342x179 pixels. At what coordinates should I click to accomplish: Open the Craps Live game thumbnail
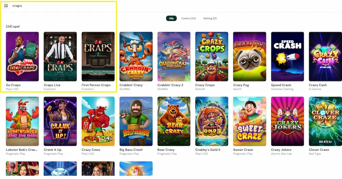[60, 57]
